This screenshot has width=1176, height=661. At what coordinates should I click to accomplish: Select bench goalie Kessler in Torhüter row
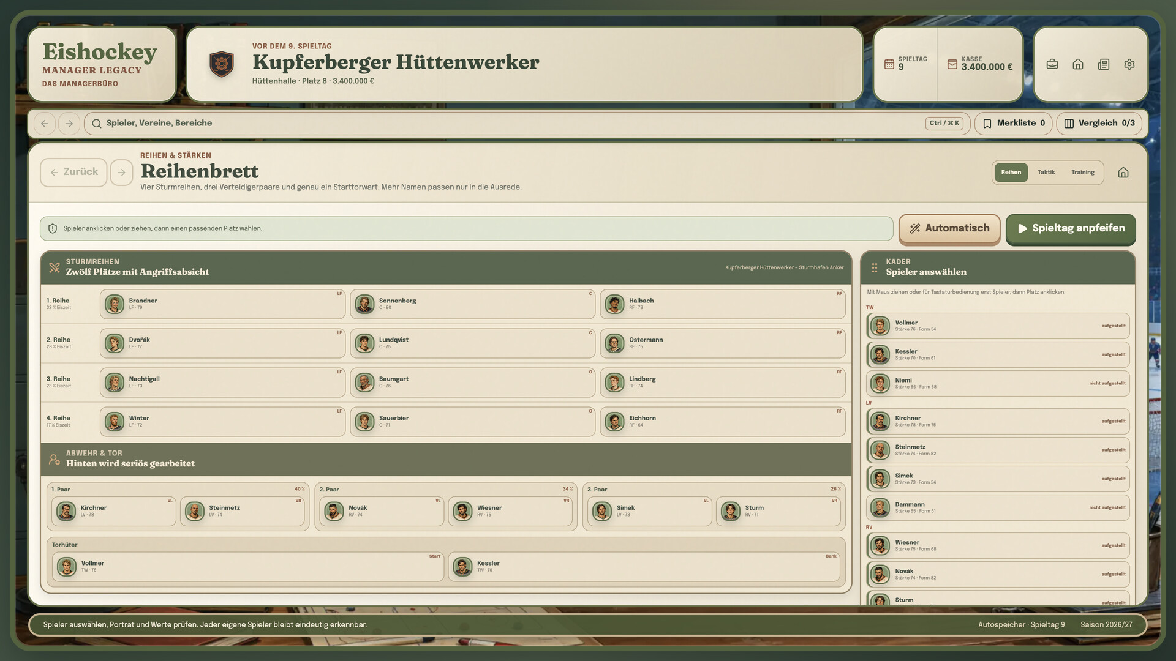pyautogui.click(x=644, y=567)
